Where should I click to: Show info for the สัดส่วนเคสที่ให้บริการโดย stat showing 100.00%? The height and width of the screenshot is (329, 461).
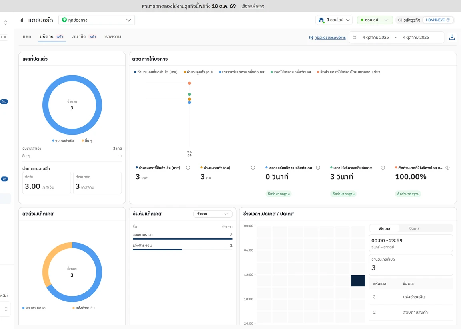pos(447,168)
